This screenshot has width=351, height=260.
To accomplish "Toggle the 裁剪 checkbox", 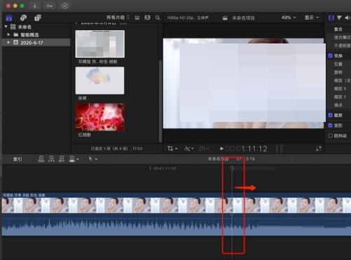I will 331,115.
